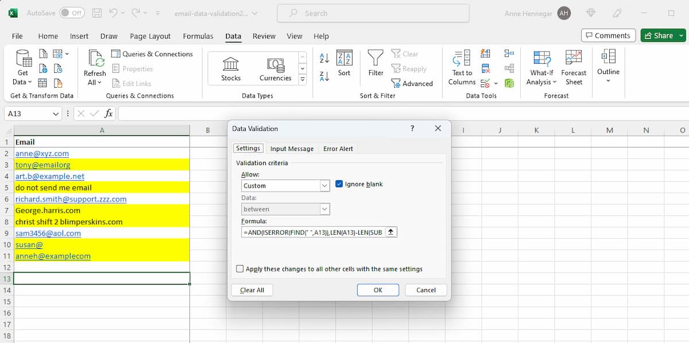Switch to the Input Message tab

292,148
